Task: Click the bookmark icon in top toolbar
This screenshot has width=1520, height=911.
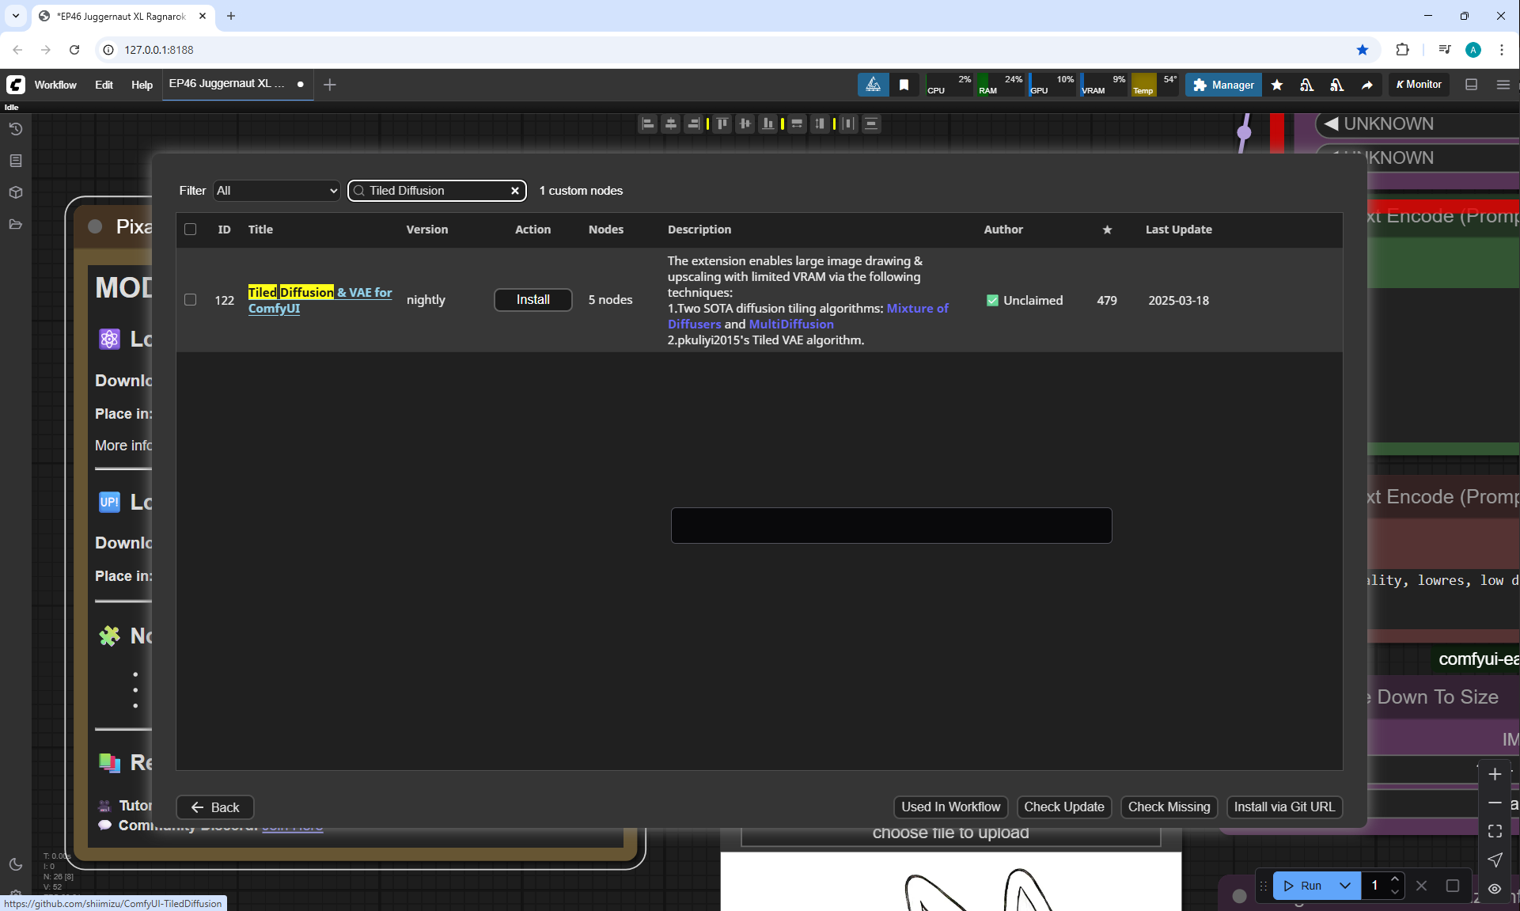Action: [904, 85]
